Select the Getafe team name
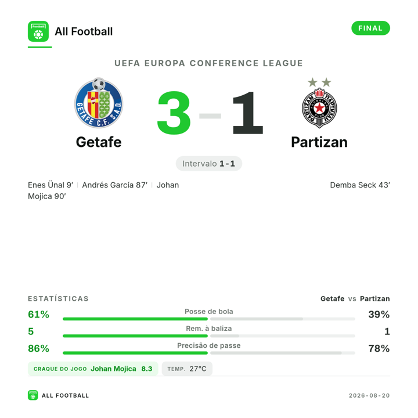 tap(99, 142)
